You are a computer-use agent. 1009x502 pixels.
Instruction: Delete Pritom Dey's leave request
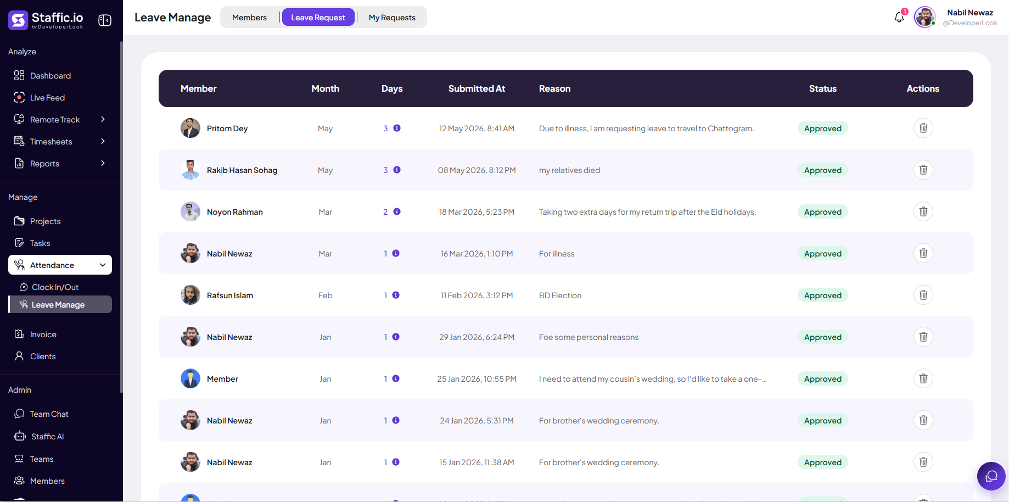point(923,128)
